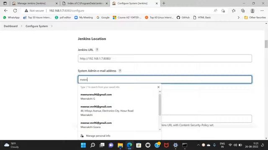Open GitHub bookmark
Viewport: 268px width, 150px height.
[x=183, y=17]
